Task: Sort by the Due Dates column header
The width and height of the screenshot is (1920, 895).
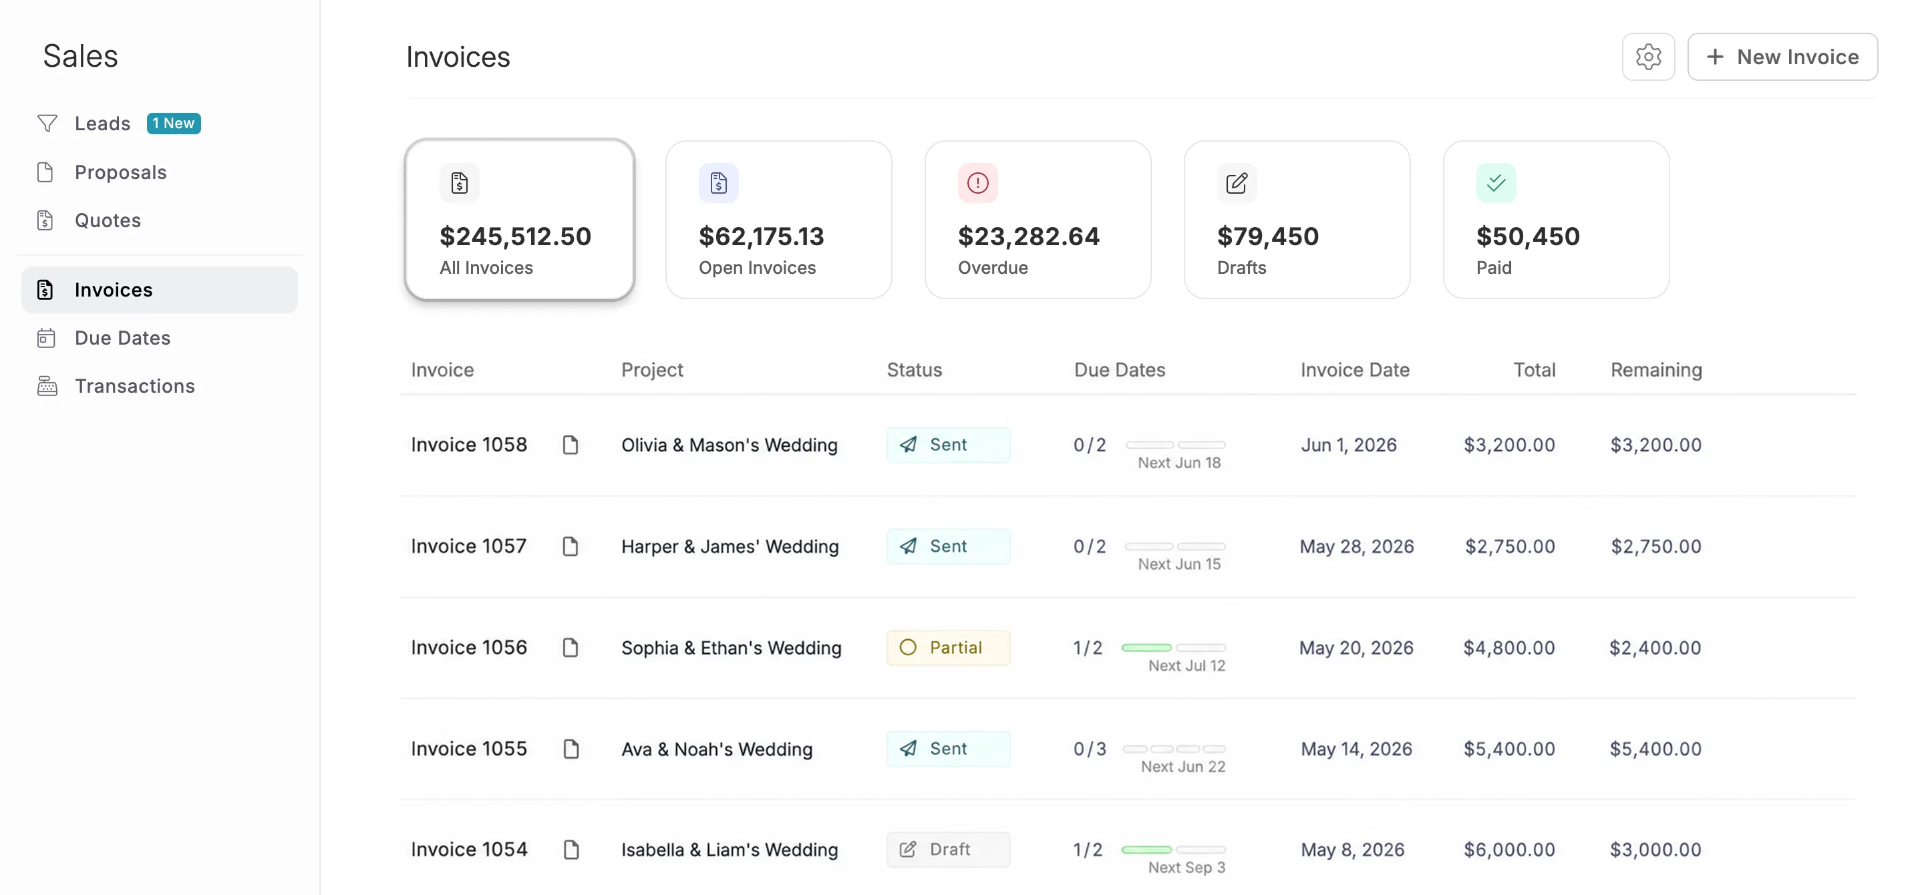Action: point(1120,371)
